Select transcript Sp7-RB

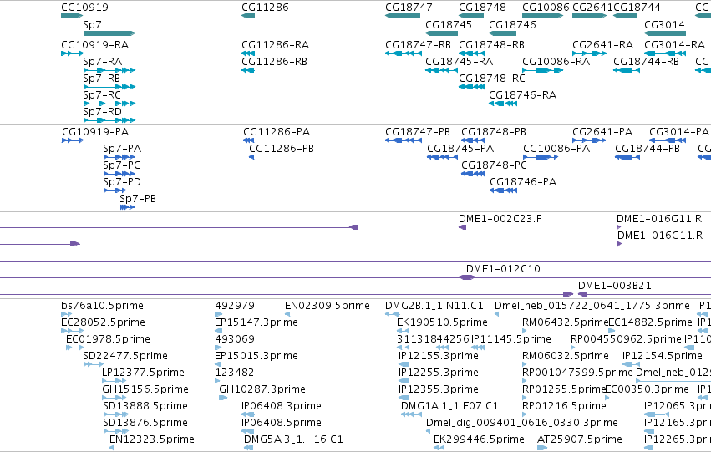[102, 79]
